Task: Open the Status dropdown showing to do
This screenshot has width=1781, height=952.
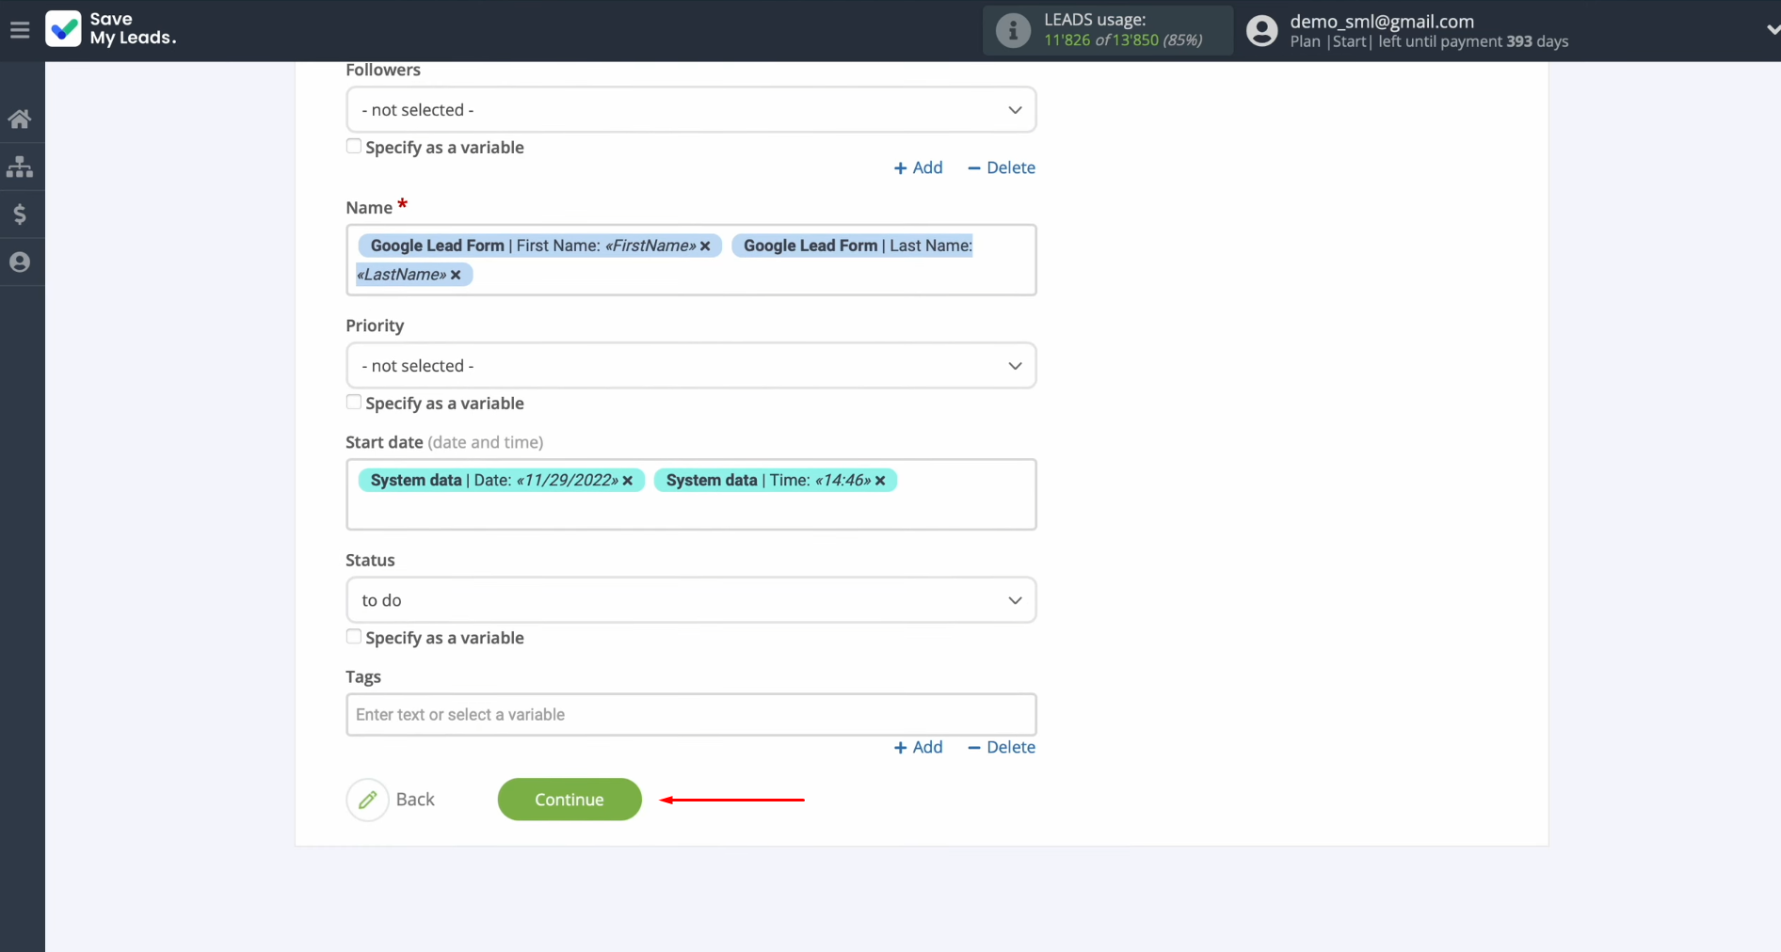Action: point(691,600)
